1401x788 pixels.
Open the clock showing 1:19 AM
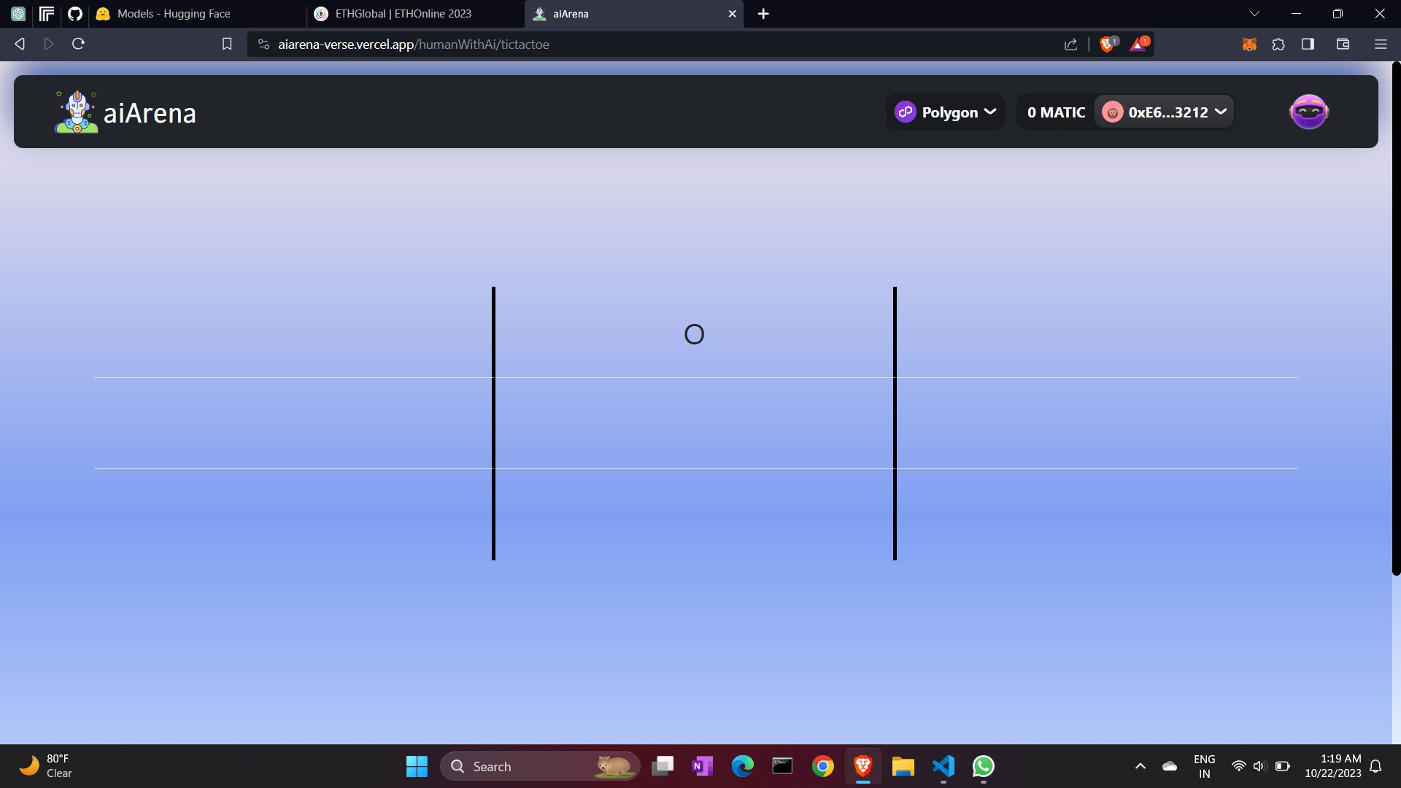click(x=1333, y=766)
